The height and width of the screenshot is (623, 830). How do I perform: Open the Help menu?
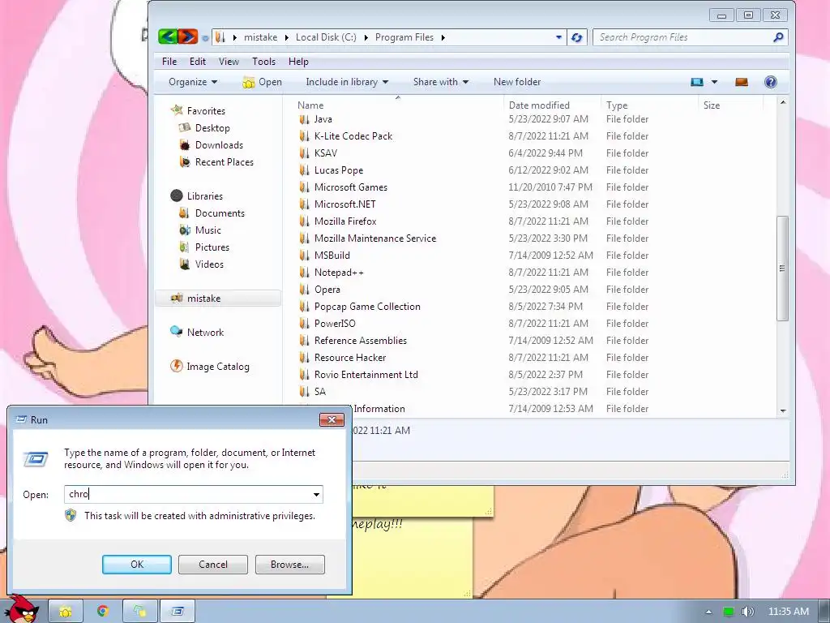(298, 62)
